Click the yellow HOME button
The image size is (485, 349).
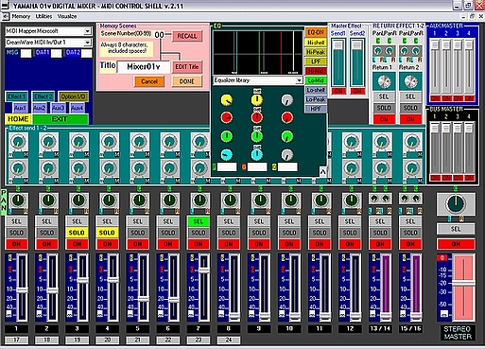18,119
